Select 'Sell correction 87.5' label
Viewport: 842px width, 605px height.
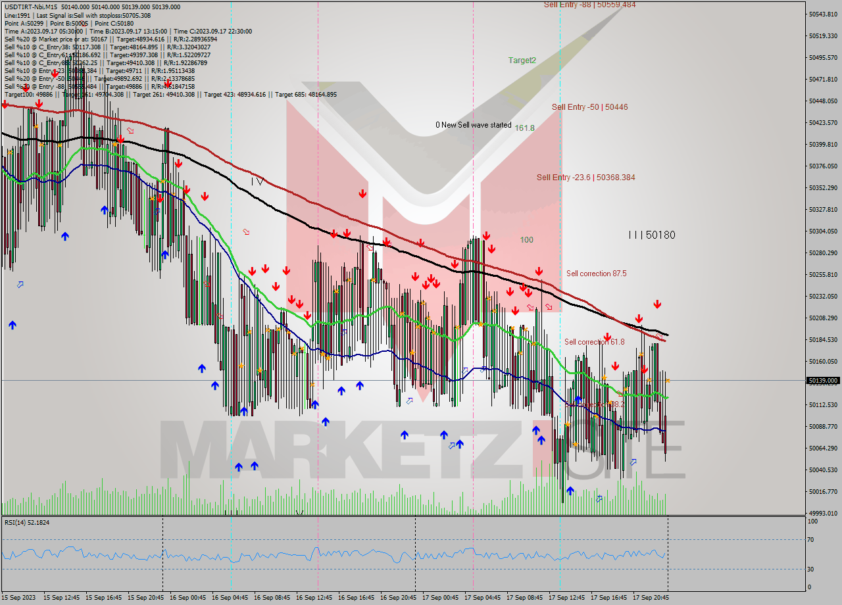[596, 274]
